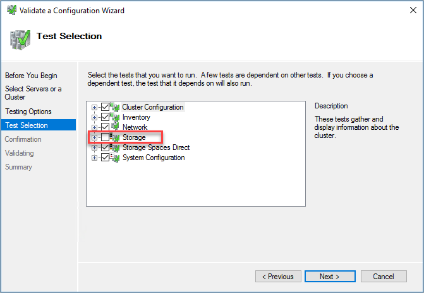Click the Storage Spaces Direct test icon
The height and width of the screenshot is (293, 424).
(x=115, y=147)
